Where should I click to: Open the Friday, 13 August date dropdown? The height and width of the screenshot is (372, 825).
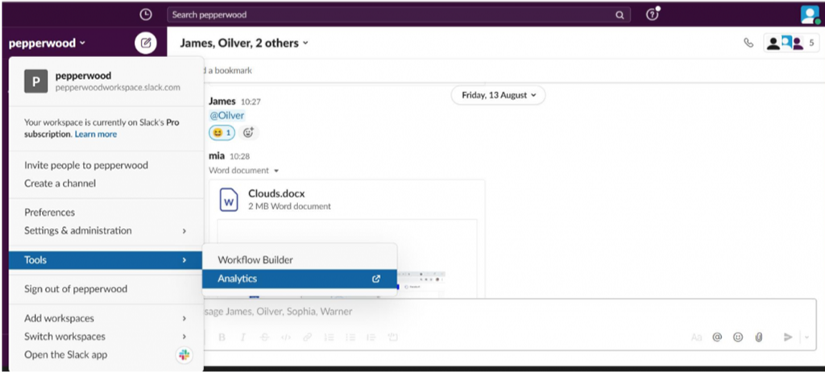coord(498,95)
